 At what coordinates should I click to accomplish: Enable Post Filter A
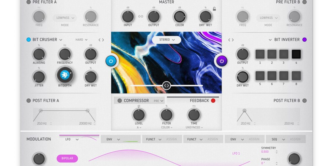point(29,100)
